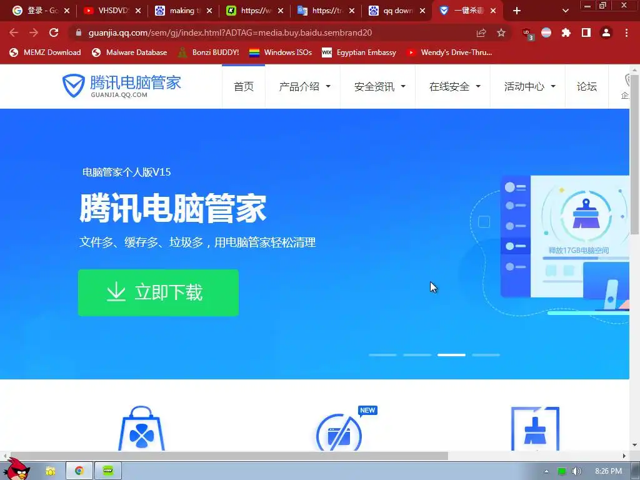Select the first carousel slide indicator
Viewport: 640px width, 480px height.
tap(382, 355)
